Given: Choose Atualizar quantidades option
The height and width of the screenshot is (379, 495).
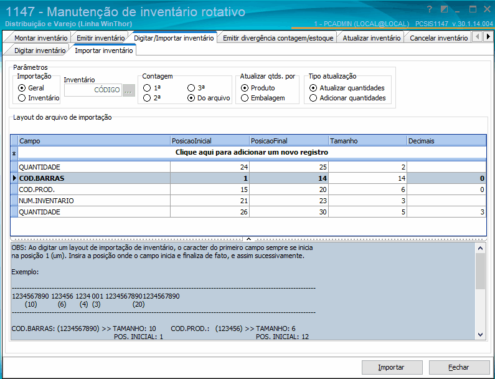Looking at the screenshot, I should (347, 88).
